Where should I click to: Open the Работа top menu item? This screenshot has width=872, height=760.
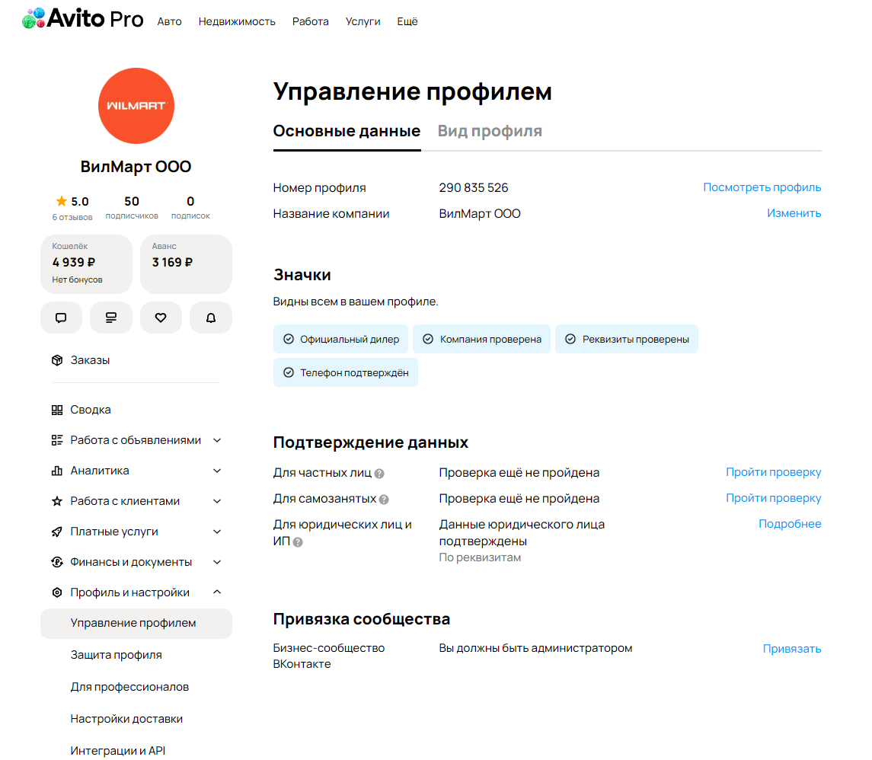310,21
